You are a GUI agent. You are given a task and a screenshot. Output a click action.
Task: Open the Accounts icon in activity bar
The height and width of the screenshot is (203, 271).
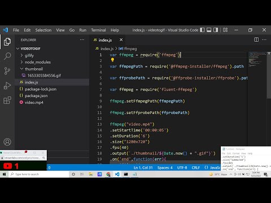pyautogui.click(x=7, y=142)
